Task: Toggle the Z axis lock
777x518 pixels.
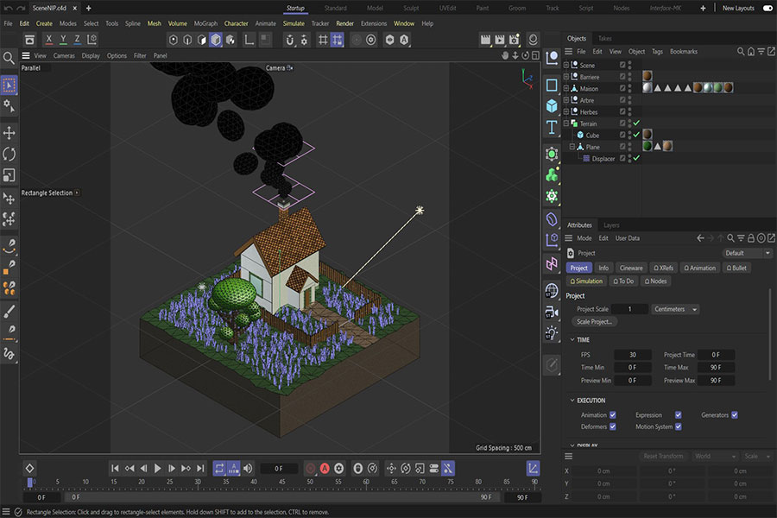Action: [77, 40]
